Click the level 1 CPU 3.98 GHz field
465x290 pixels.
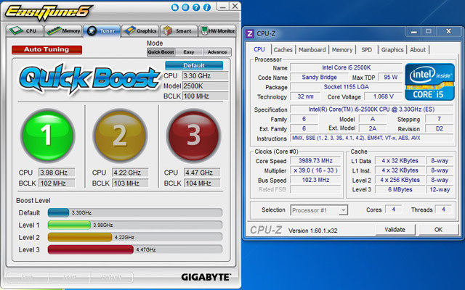point(57,173)
